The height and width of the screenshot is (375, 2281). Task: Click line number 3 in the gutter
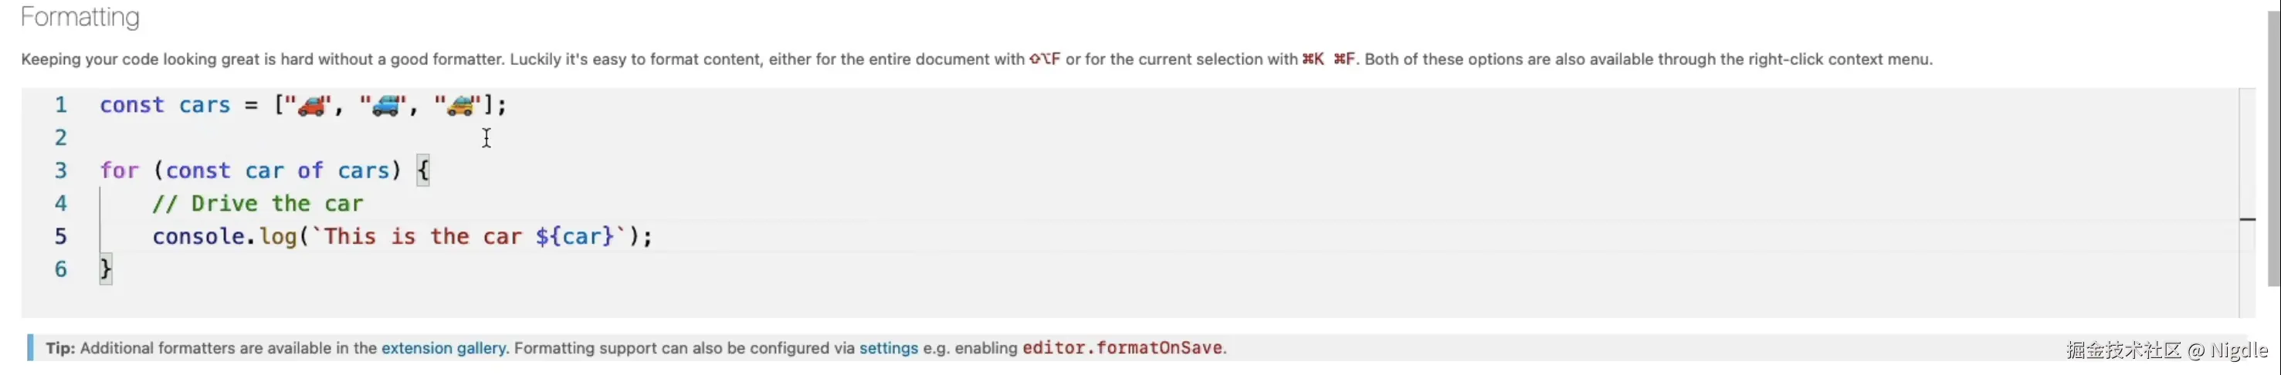coord(60,171)
